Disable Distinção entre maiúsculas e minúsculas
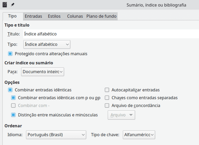The height and width of the screenshot is (145, 199). tap(13, 114)
